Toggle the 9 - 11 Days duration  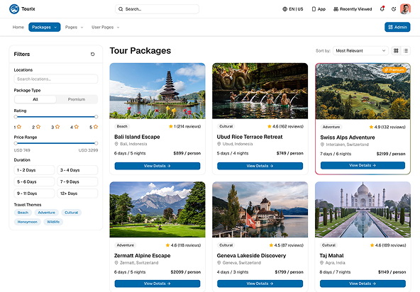[x=34, y=193]
